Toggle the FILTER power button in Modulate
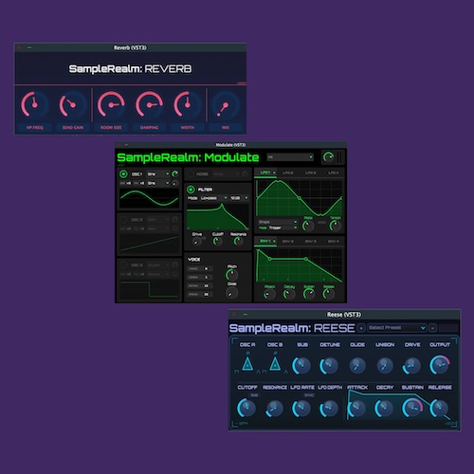Viewport: 474px width, 474px height. pyautogui.click(x=191, y=190)
